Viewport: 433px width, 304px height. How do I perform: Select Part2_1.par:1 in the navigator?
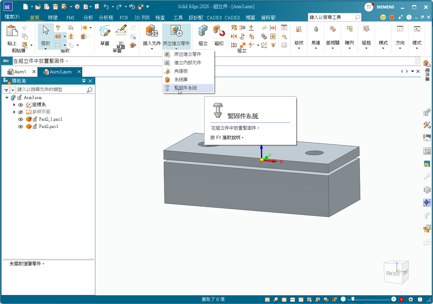tap(51, 119)
